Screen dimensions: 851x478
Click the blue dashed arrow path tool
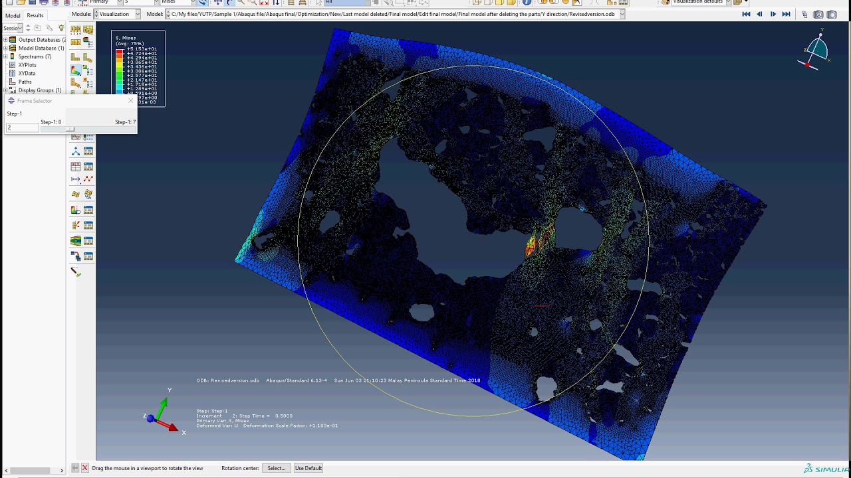point(76,179)
